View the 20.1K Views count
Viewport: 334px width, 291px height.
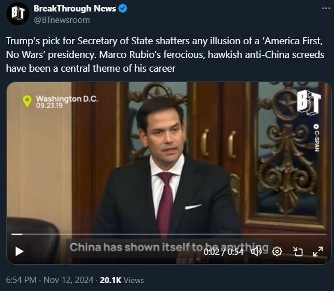point(122,280)
